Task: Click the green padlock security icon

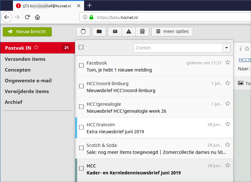Action: click(x=91, y=17)
